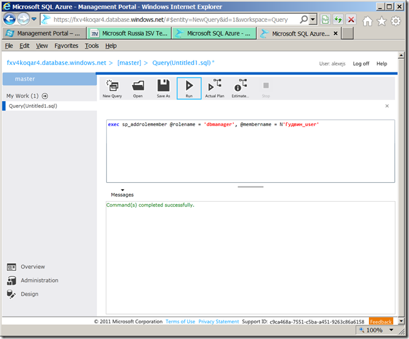Click 'Command(s) completed successfully.' message
The image size is (409, 339).
[x=150, y=205]
